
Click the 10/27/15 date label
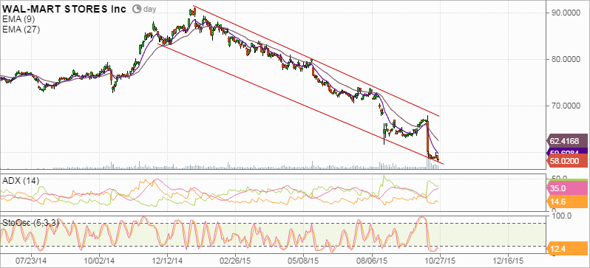440,260
